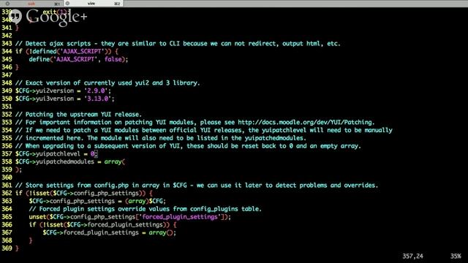Switch to the ssh terminal tab
Screen dimensions: 468x263
31,4
